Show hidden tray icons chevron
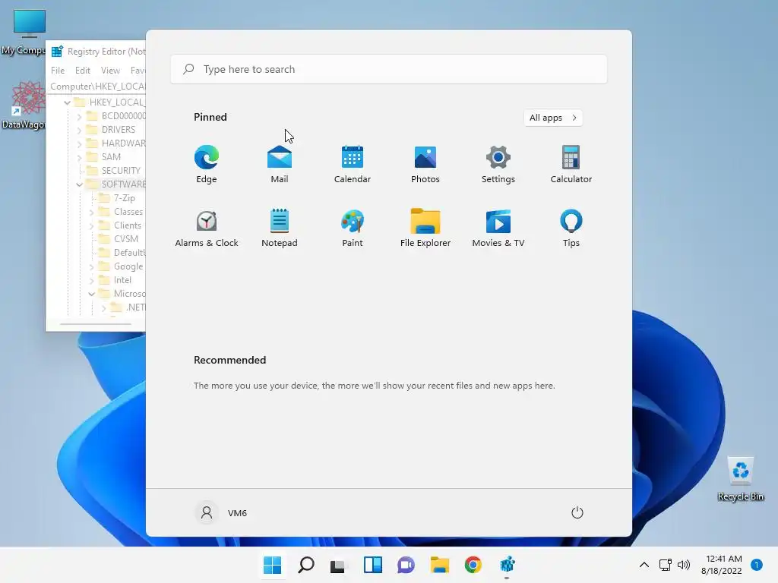This screenshot has width=778, height=583. 644,565
